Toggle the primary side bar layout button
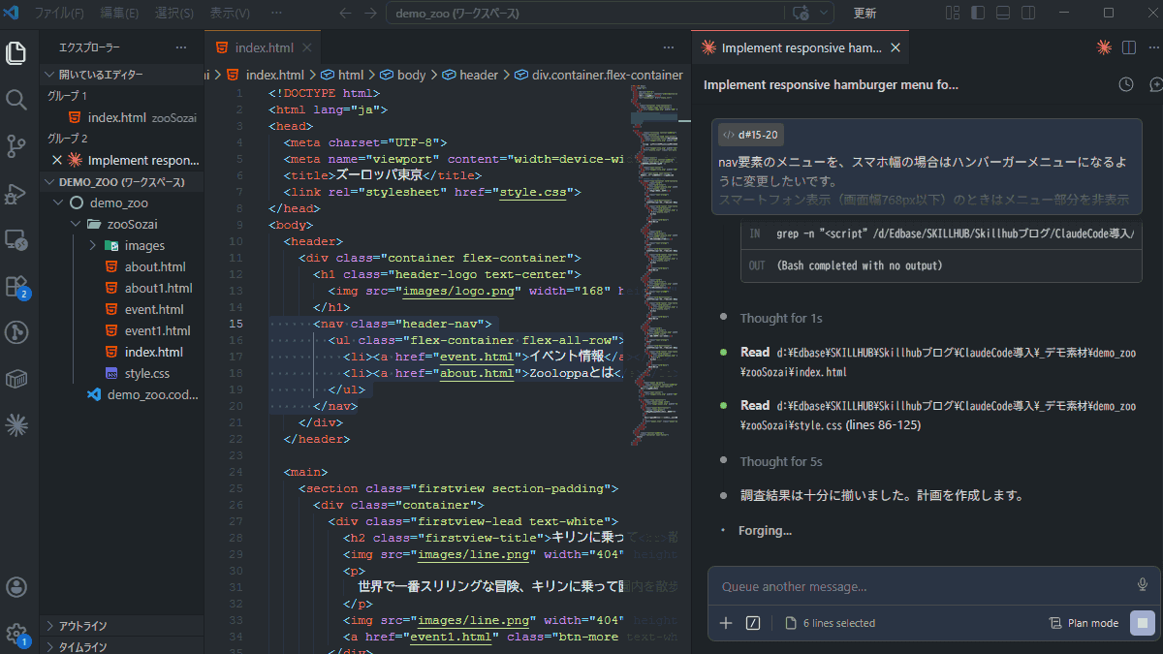This screenshot has width=1163, height=654. coord(978,14)
